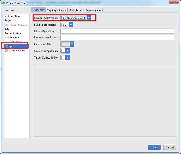Select Authentication in the sidebar

coord(13,33)
